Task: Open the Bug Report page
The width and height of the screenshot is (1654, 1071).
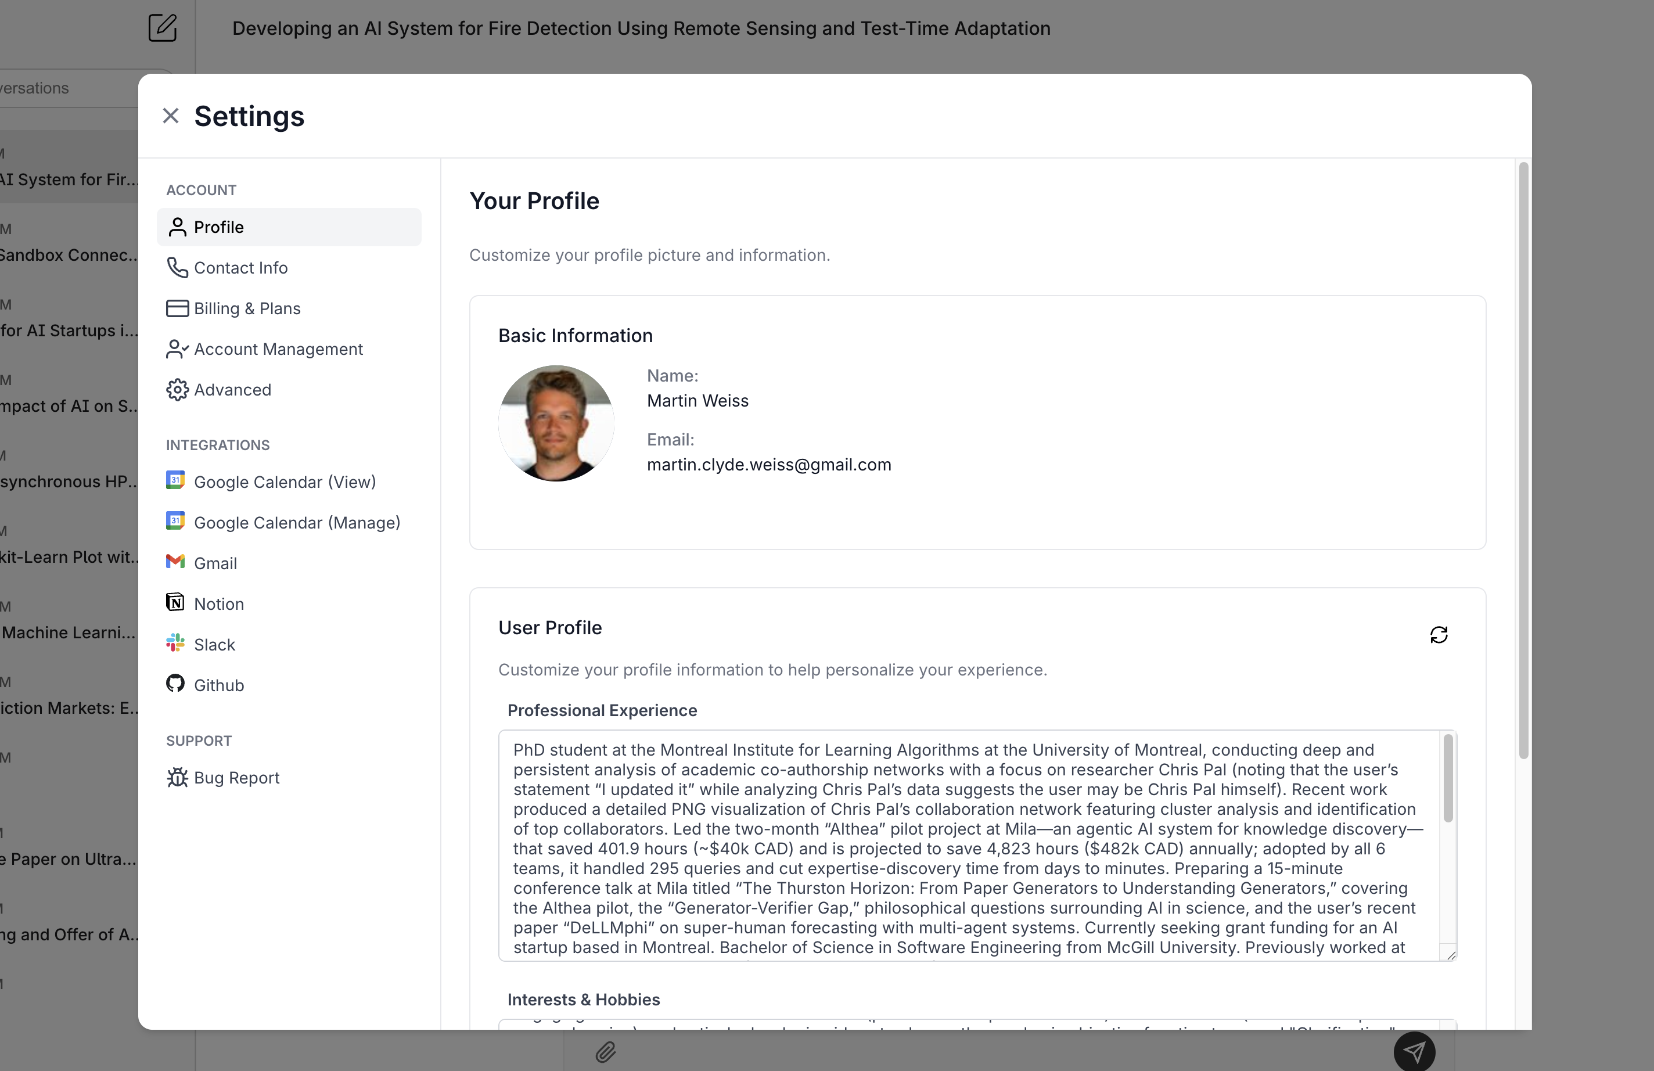Action: pos(236,777)
